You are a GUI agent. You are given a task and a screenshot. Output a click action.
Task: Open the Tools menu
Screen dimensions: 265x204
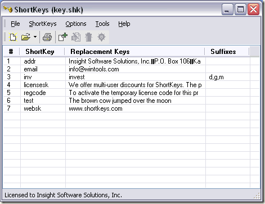click(x=102, y=24)
